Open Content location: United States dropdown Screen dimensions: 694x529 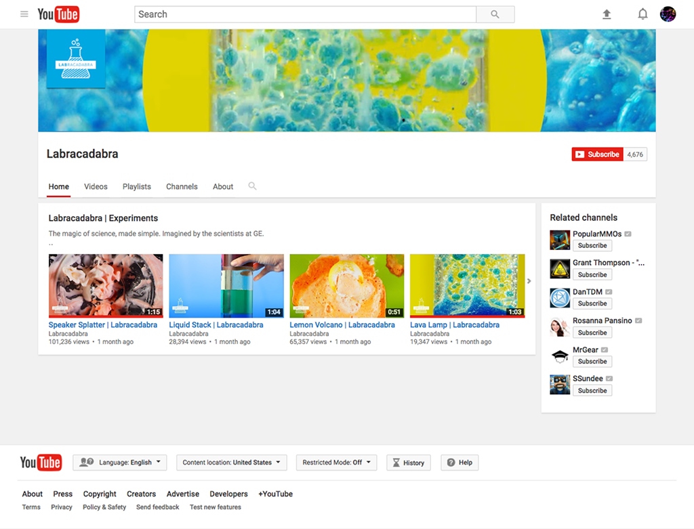[232, 463]
